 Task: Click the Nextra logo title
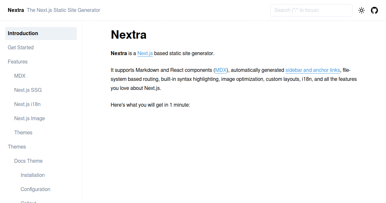[16, 10]
